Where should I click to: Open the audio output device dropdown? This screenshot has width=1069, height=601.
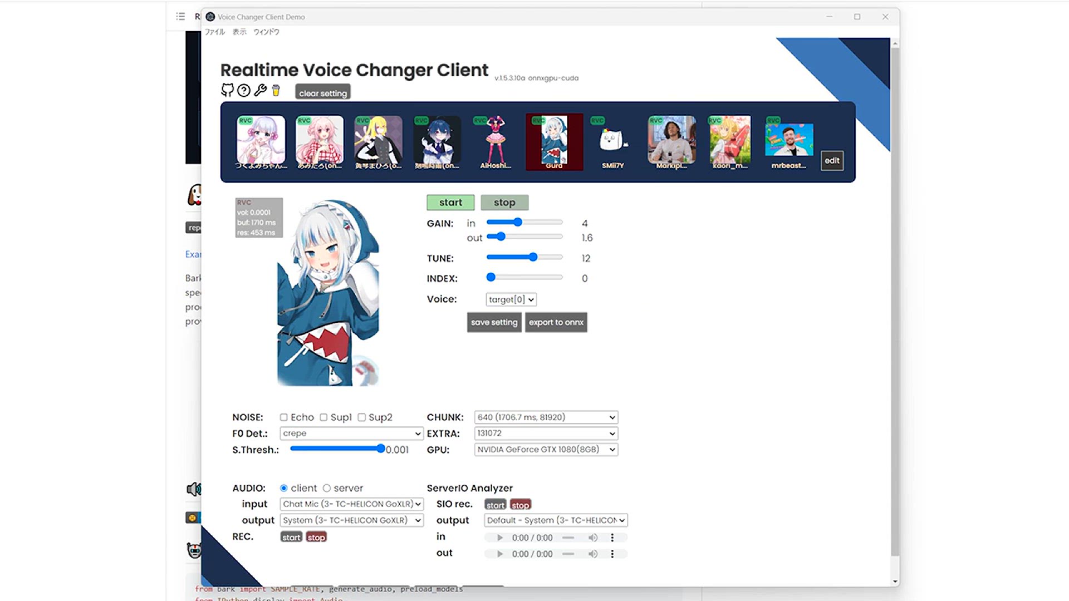tap(352, 520)
